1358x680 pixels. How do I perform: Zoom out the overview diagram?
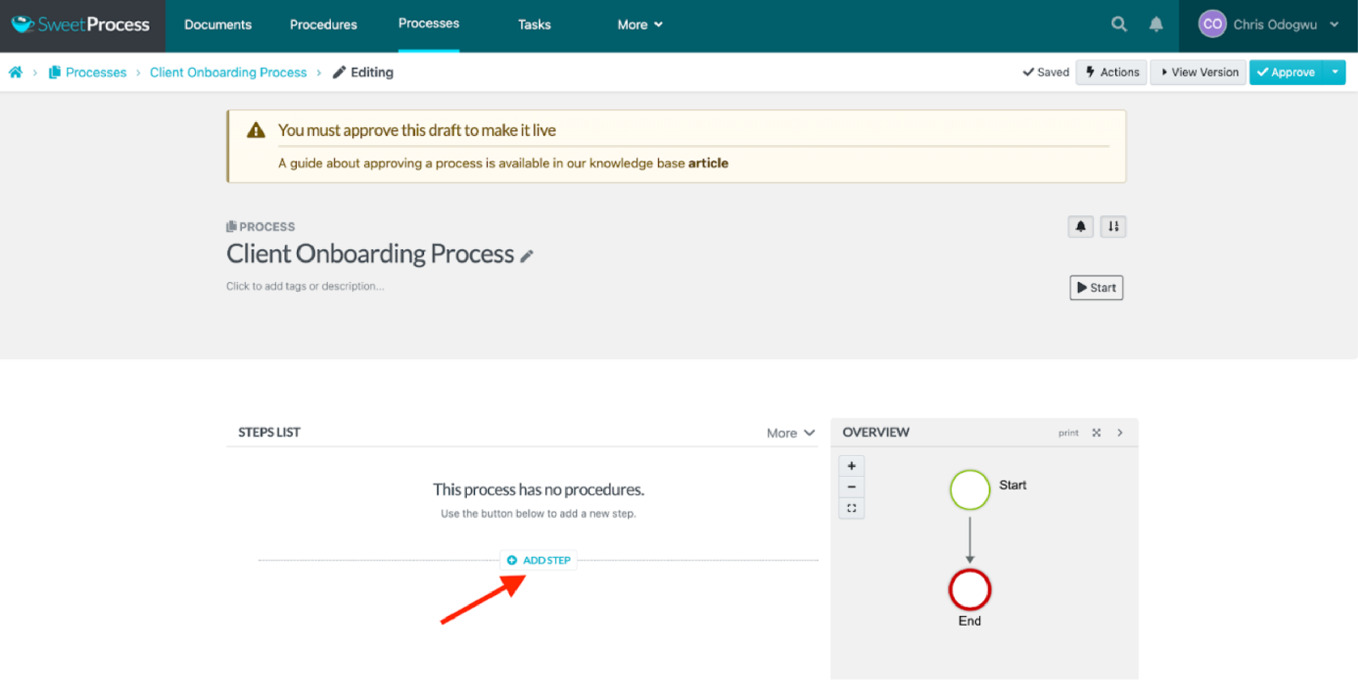(x=851, y=487)
